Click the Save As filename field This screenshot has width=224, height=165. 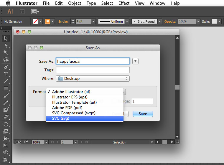[x=93, y=61]
